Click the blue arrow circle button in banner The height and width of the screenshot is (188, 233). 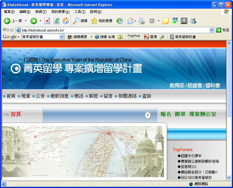coord(148,115)
